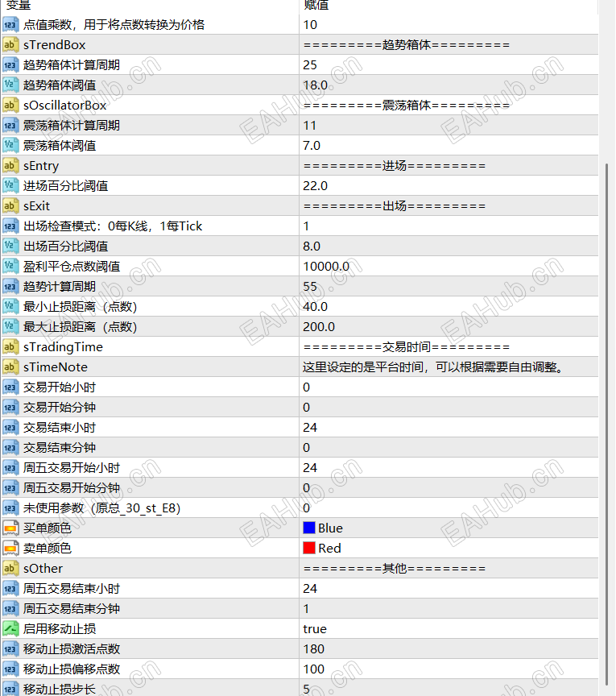Click the boolean icon for 启用移动止损

[10, 628]
